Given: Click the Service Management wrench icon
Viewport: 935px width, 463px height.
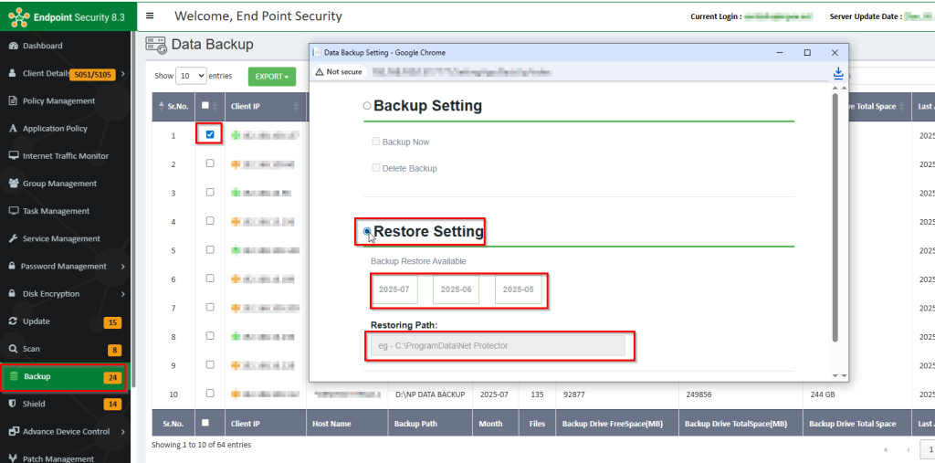Looking at the screenshot, I should 13,238.
